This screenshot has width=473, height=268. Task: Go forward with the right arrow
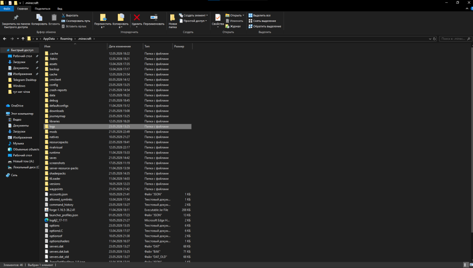click(x=12, y=39)
